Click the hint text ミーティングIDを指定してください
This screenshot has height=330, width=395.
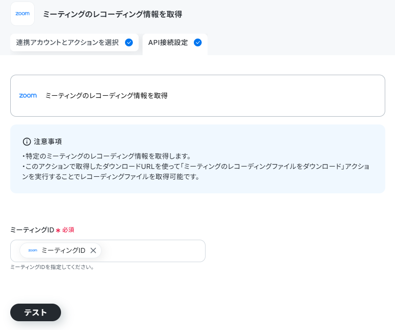(x=52, y=267)
